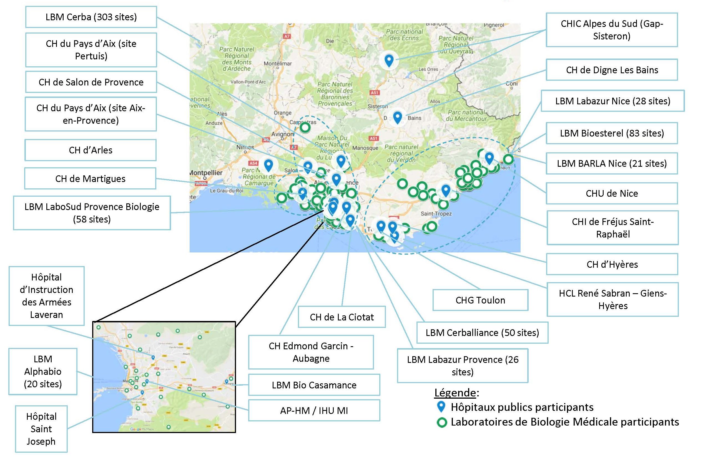The height and width of the screenshot is (468, 708).
Task: Open the Marseille inset map thumbnail
Action: coord(164,377)
